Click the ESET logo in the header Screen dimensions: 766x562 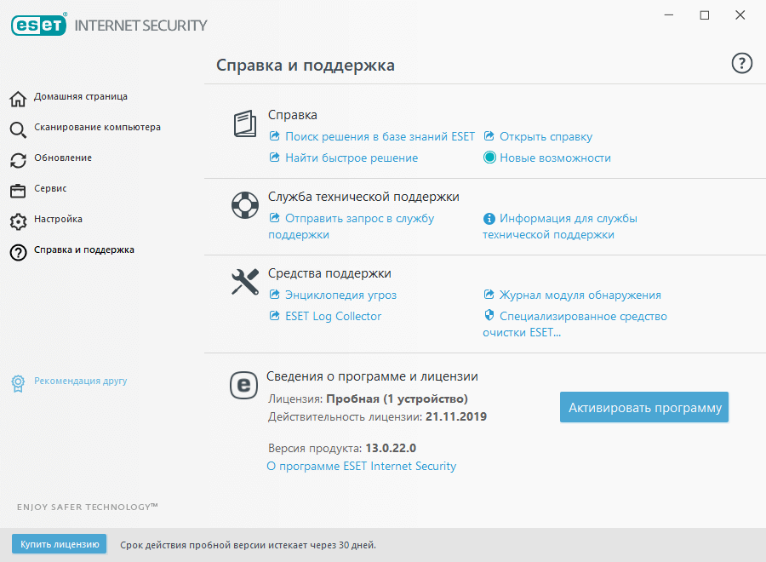coord(39,25)
